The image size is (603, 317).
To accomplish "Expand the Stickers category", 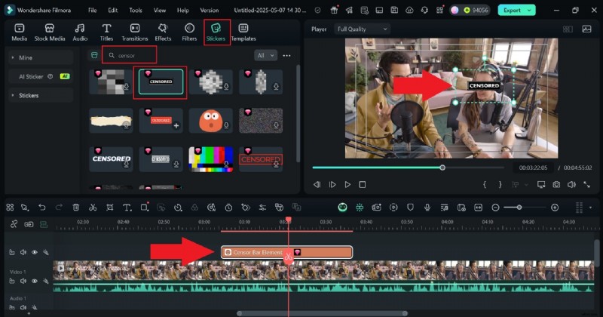I will tap(41, 95).
